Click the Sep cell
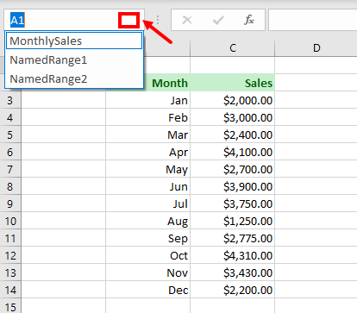 (148, 238)
